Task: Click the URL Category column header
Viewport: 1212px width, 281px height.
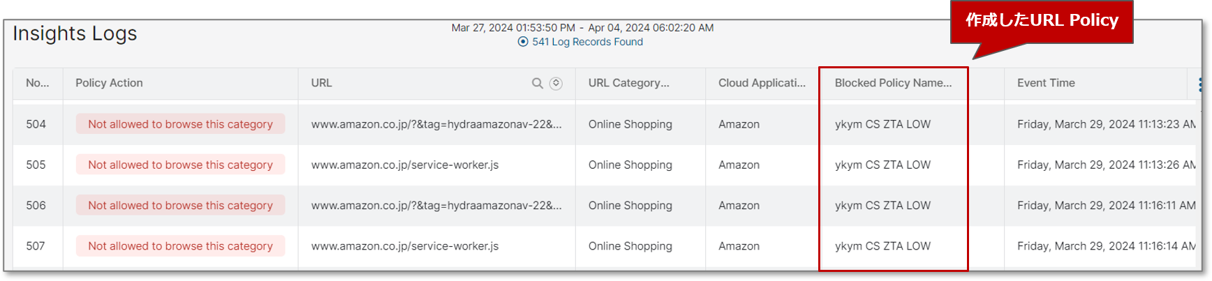Action: click(628, 83)
